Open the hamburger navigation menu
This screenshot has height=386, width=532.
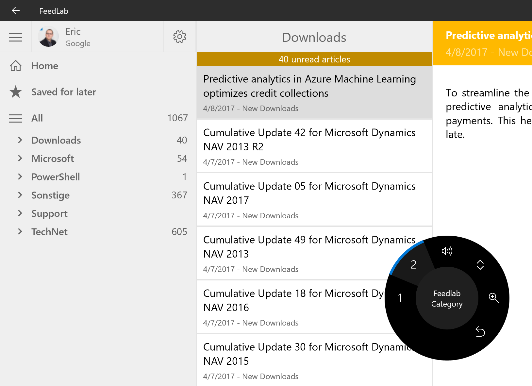pyautogui.click(x=16, y=37)
